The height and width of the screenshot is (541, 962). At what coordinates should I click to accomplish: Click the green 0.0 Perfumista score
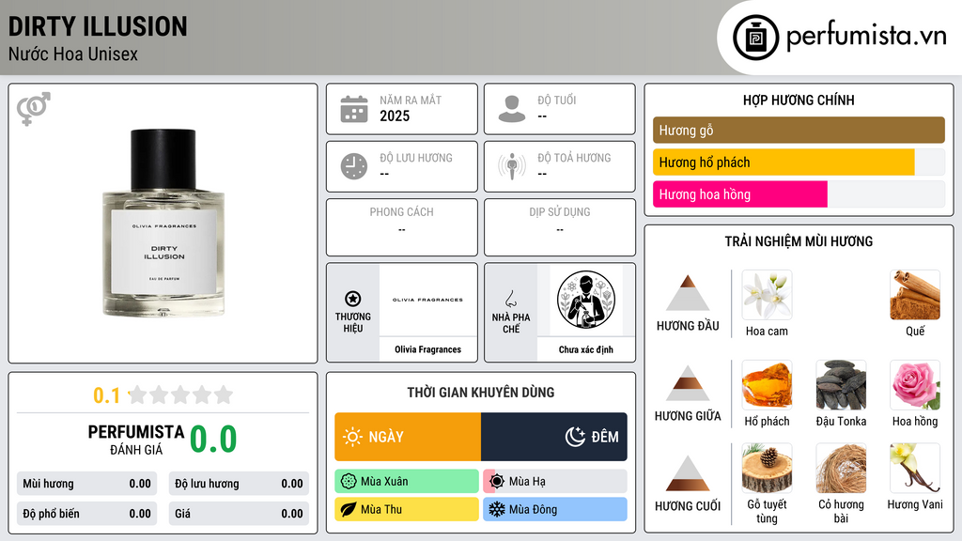(x=213, y=440)
